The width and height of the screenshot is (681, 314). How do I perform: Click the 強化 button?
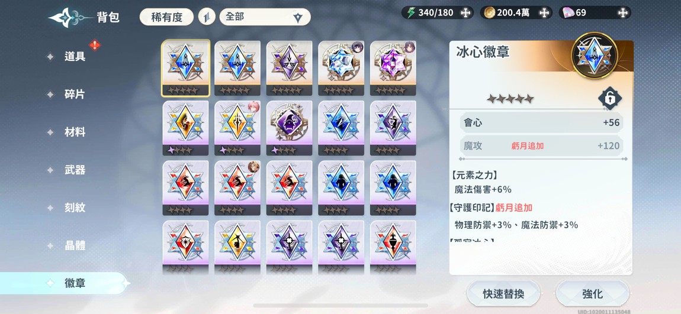(592, 294)
